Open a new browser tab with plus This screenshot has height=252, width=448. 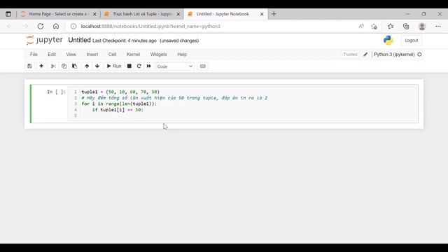coord(274,14)
